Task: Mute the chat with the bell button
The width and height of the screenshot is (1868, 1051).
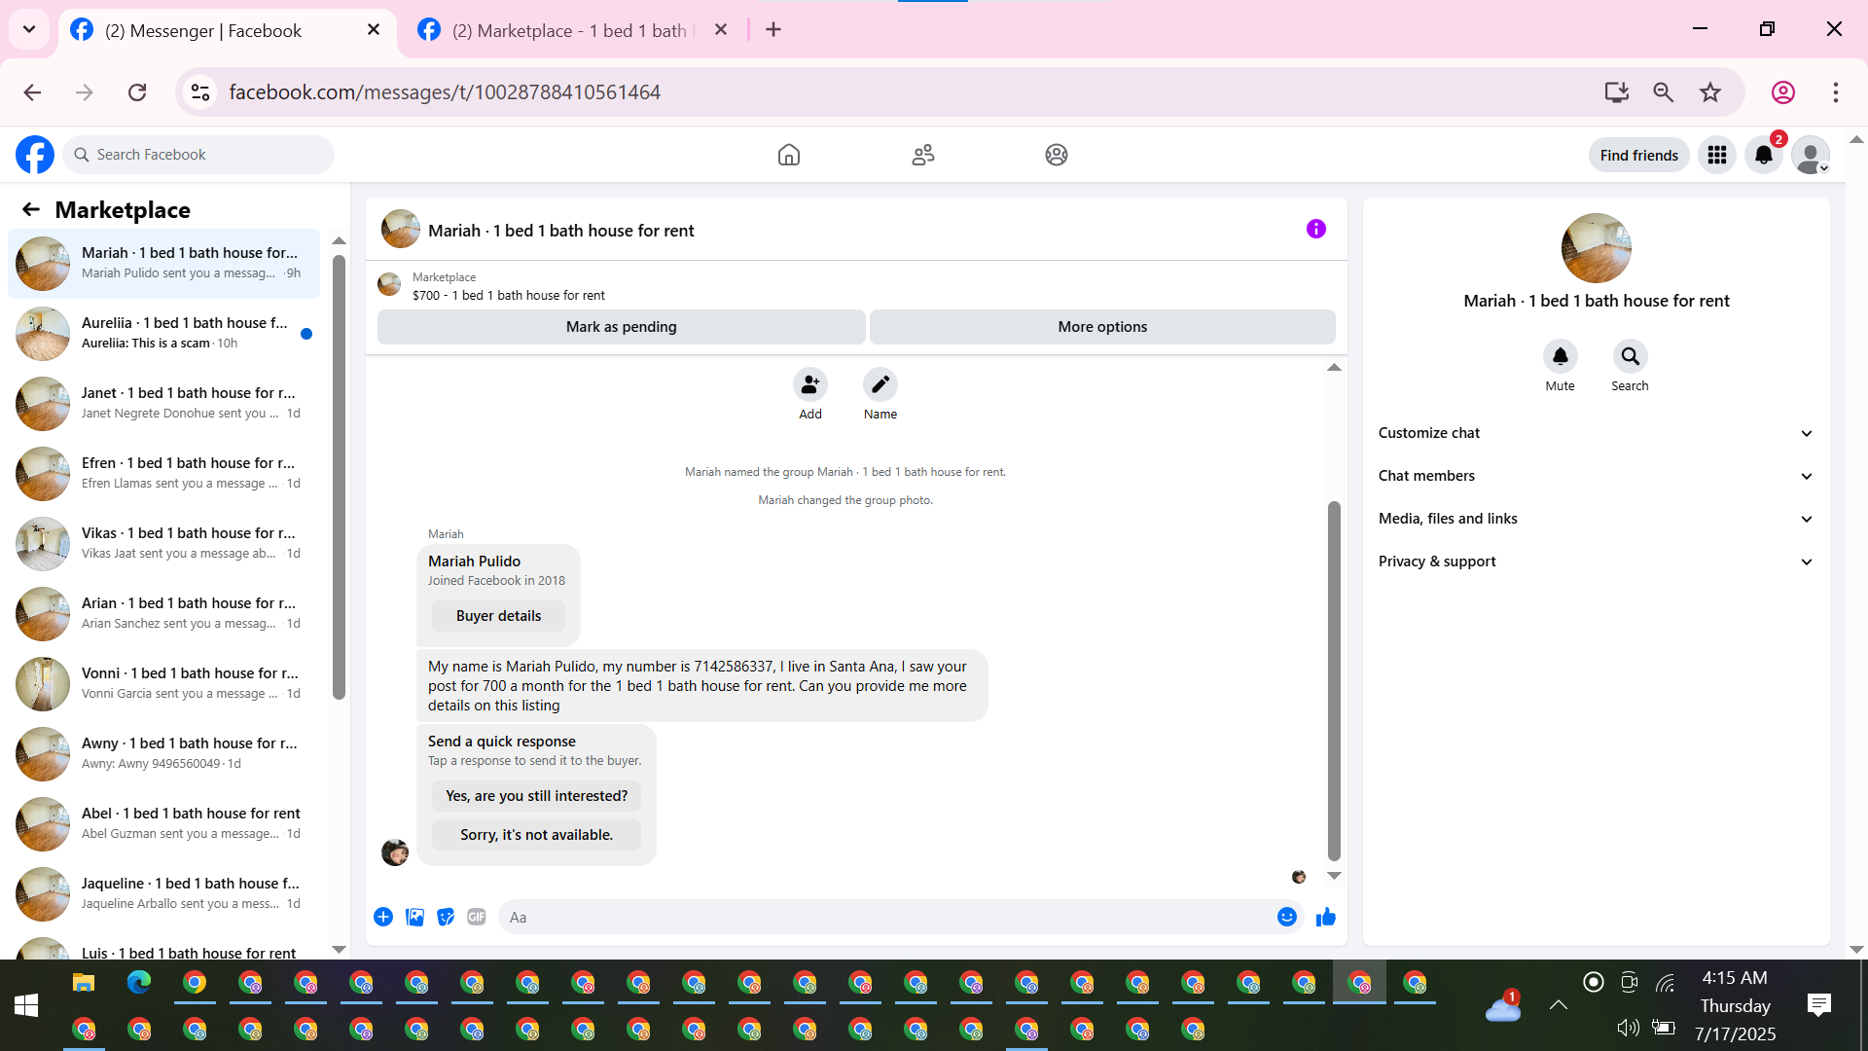Action: coord(1560,357)
